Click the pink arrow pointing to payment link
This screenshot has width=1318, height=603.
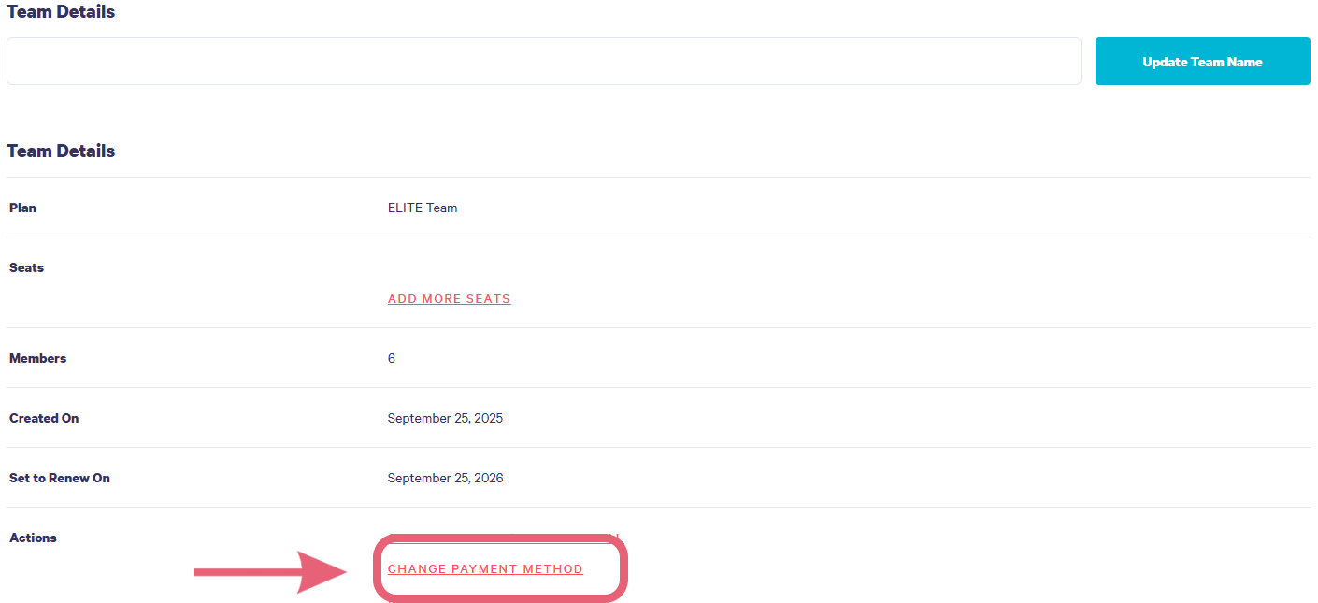click(271, 571)
